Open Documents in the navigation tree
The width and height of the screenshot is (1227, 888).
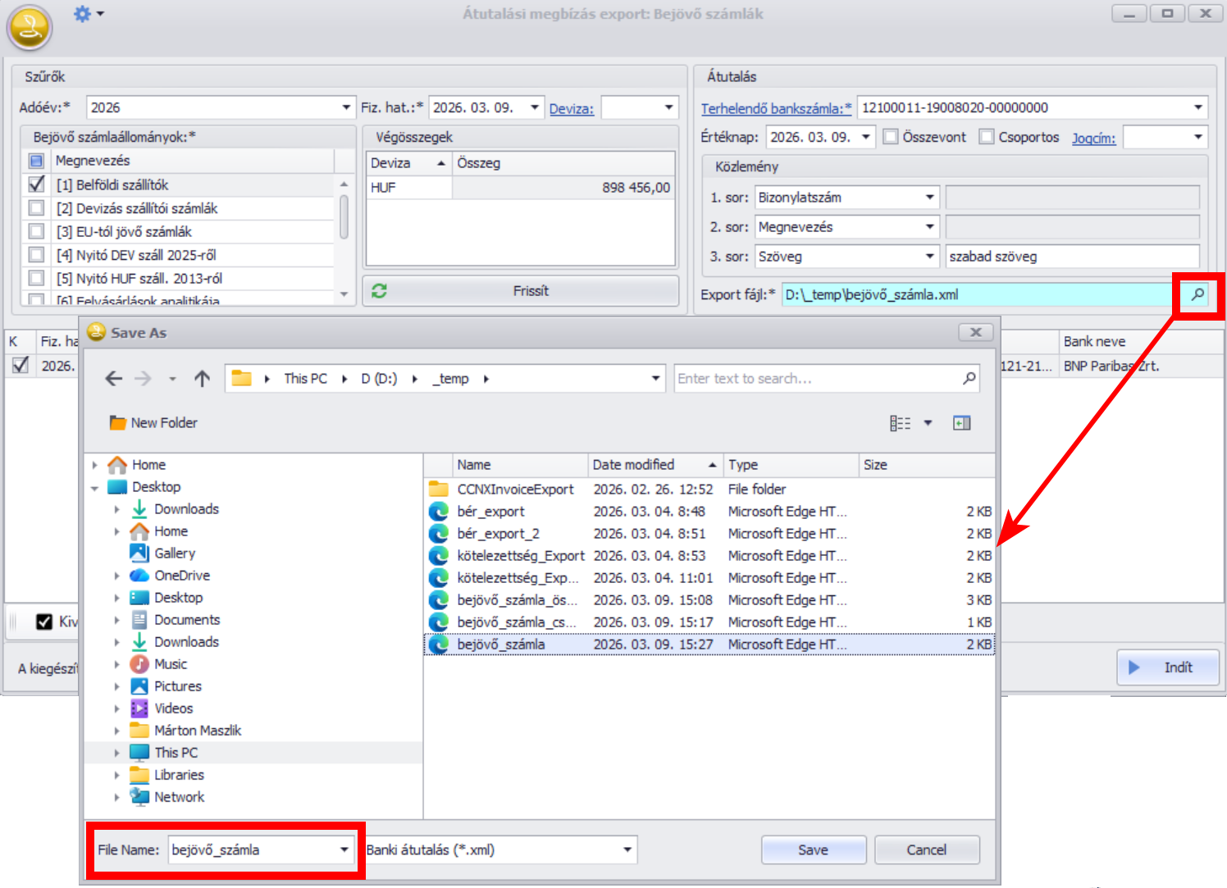[186, 620]
